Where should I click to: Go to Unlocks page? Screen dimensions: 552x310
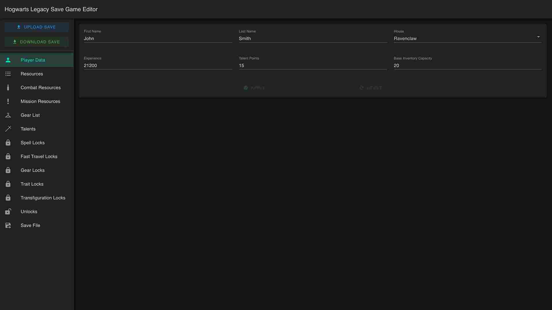click(37, 212)
